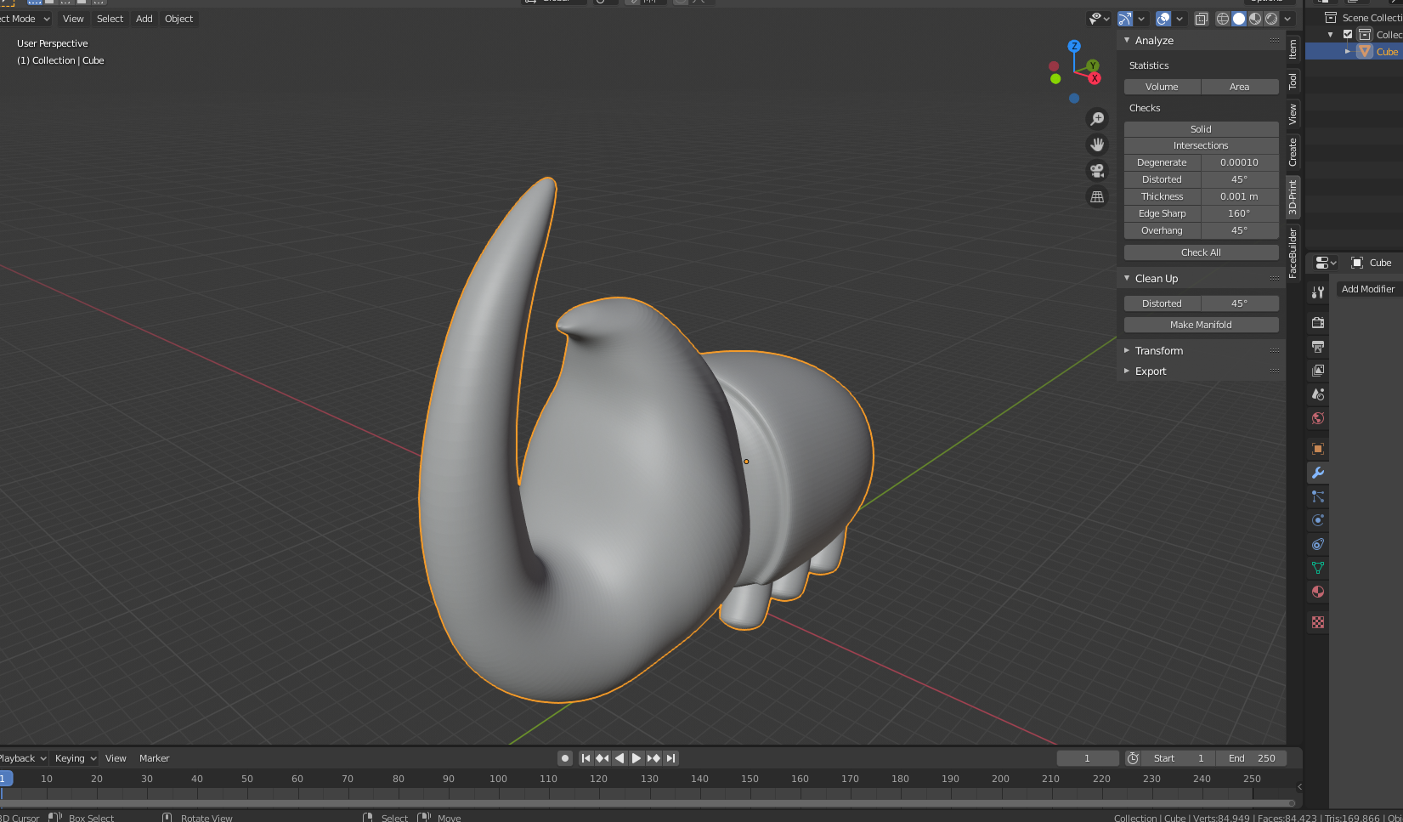This screenshot has height=822, width=1403.
Task: Toggle the Collection visibility checkbox in the Outliner
Action: [x=1348, y=34]
